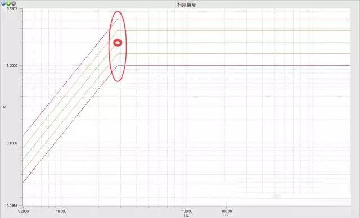Click the blue round pause icon

(x=3, y=3)
